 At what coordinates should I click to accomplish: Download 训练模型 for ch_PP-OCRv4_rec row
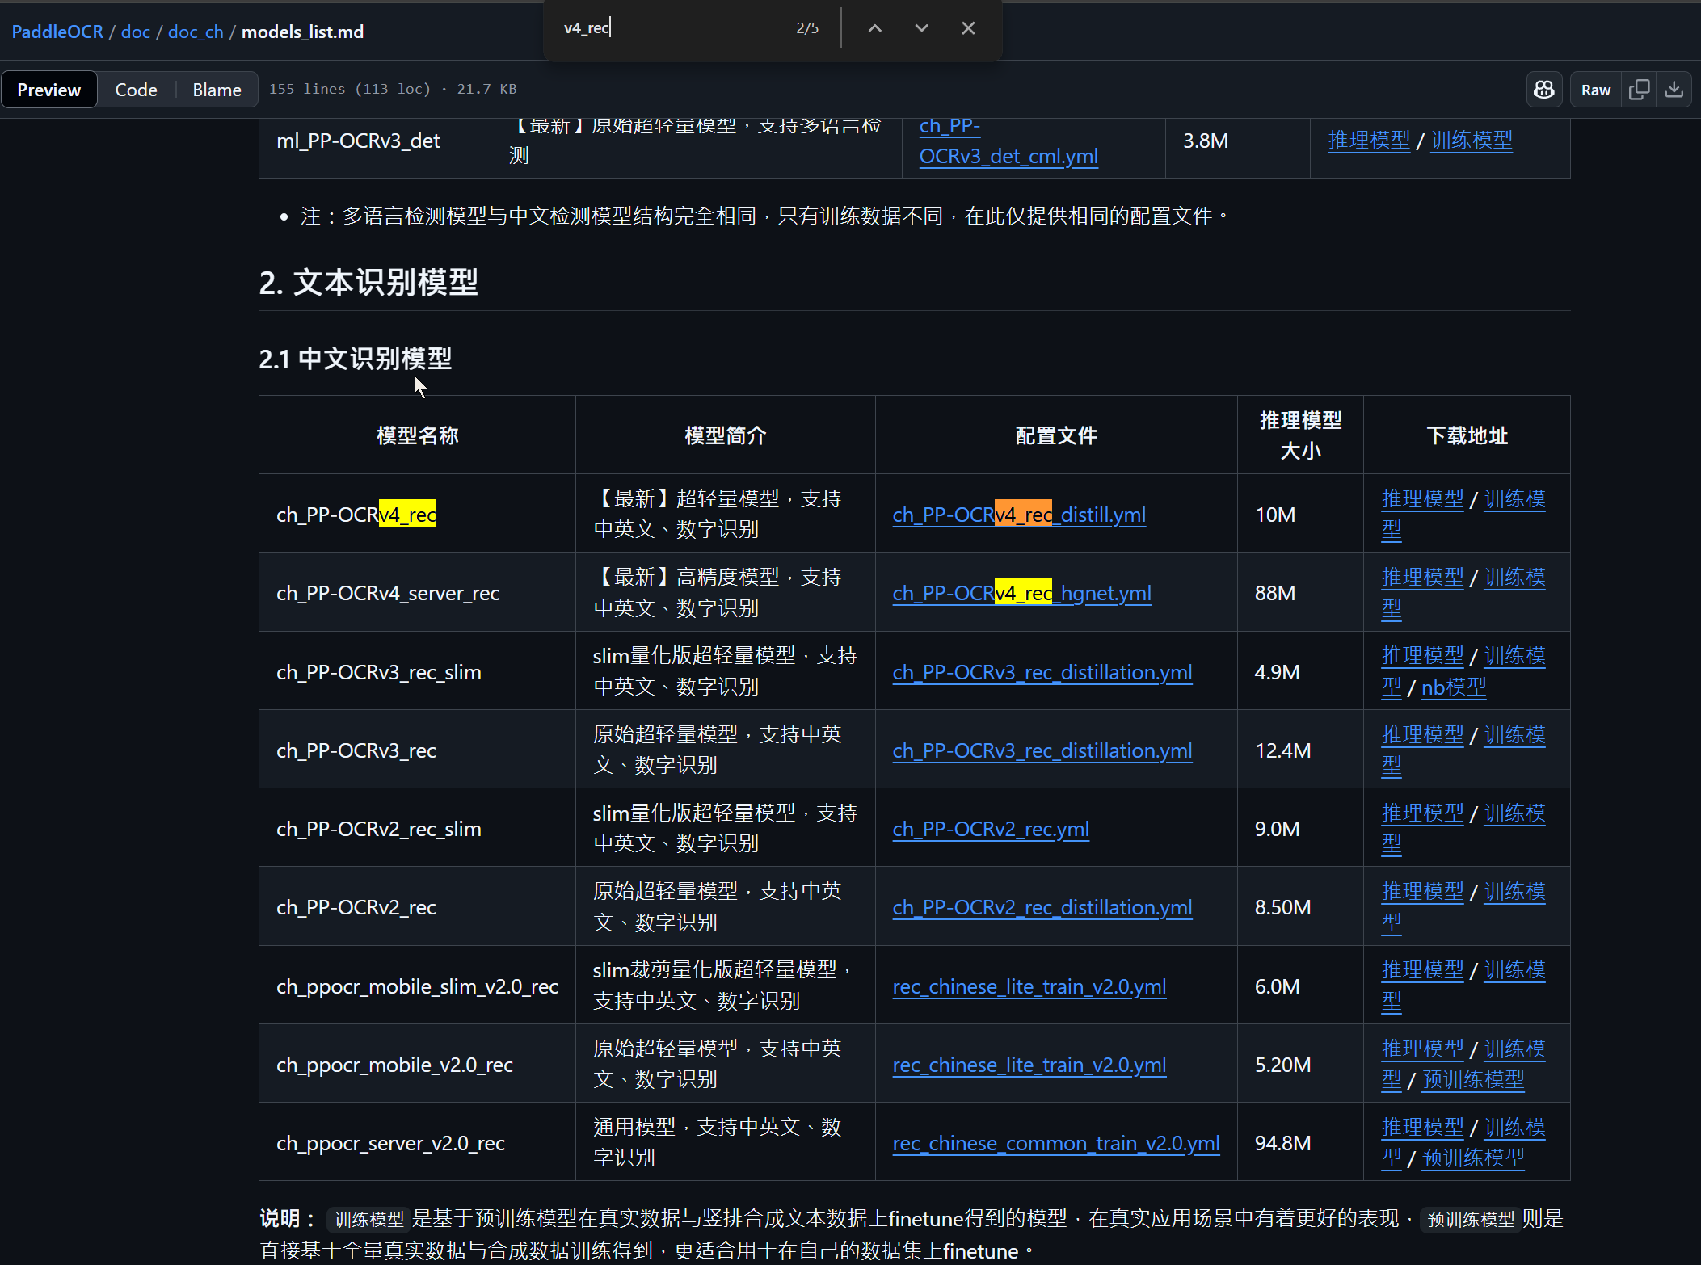1514,498
